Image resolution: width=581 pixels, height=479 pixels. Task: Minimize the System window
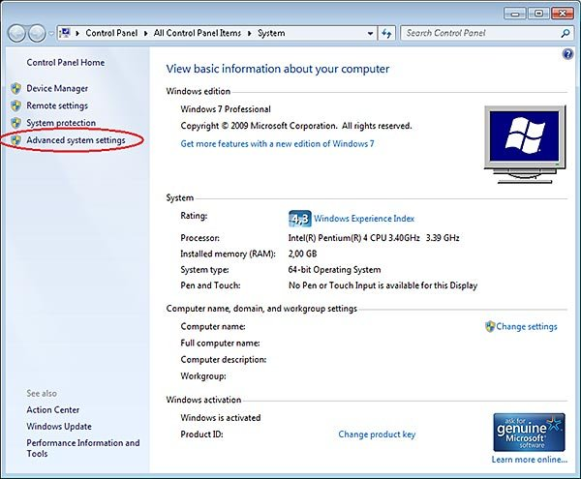(x=515, y=14)
